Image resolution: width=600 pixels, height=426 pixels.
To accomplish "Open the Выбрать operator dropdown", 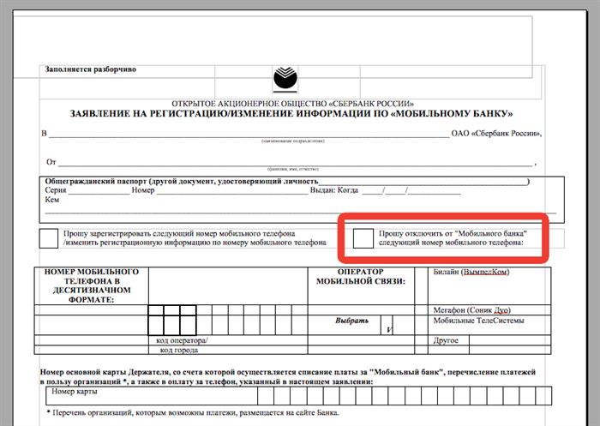I will tap(387, 325).
